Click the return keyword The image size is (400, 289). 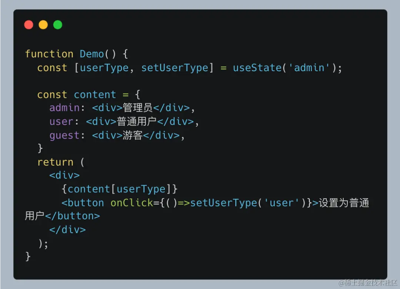click(55, 162)
